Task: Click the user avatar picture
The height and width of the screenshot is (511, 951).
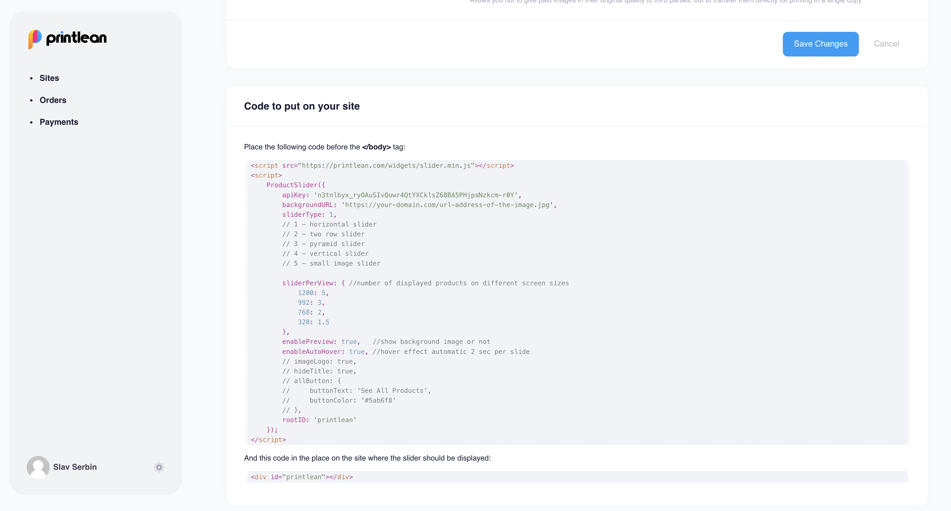Action: pyautogui.click(x=38, y=467)
